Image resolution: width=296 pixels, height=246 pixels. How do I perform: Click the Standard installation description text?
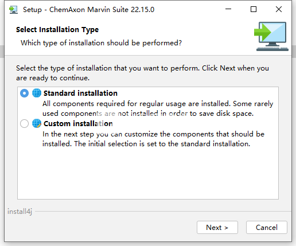(158, 108)
